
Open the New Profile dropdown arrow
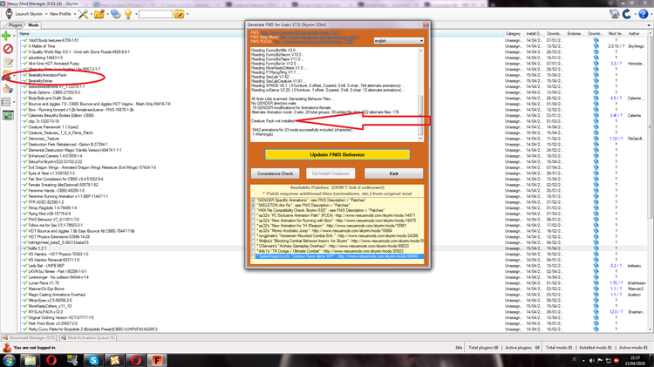tap(75, 14)
